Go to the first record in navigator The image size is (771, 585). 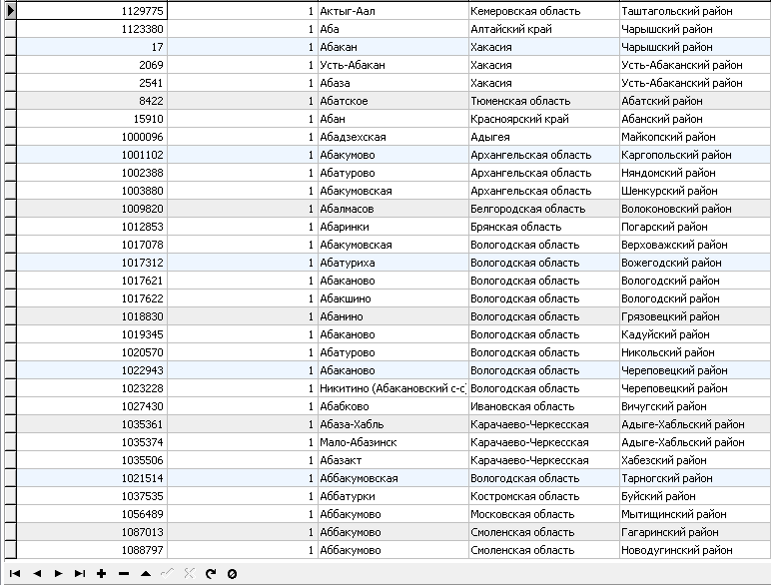coord(15,574)
